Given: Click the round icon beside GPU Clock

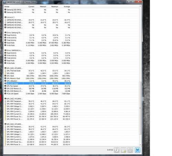Looking at the screenshot, I should point(5,76).
